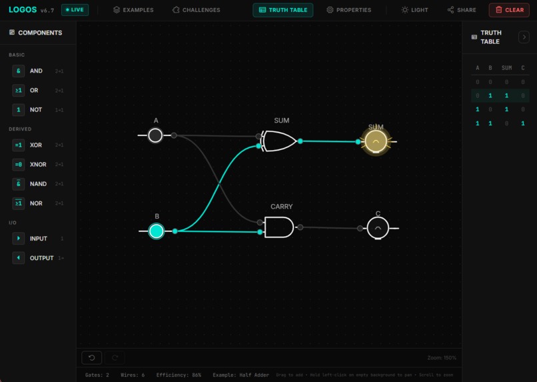Click input B's output connector pin
The width and height of the screenshot is (537, 382).
[175, 231]
